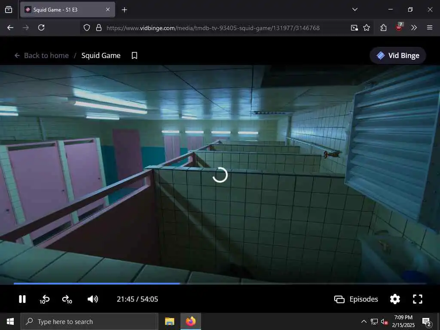The width and height of the screenshot is (440, 330).
Task: Click Firefox taskbar icon
Action: (x=190, y=321)
